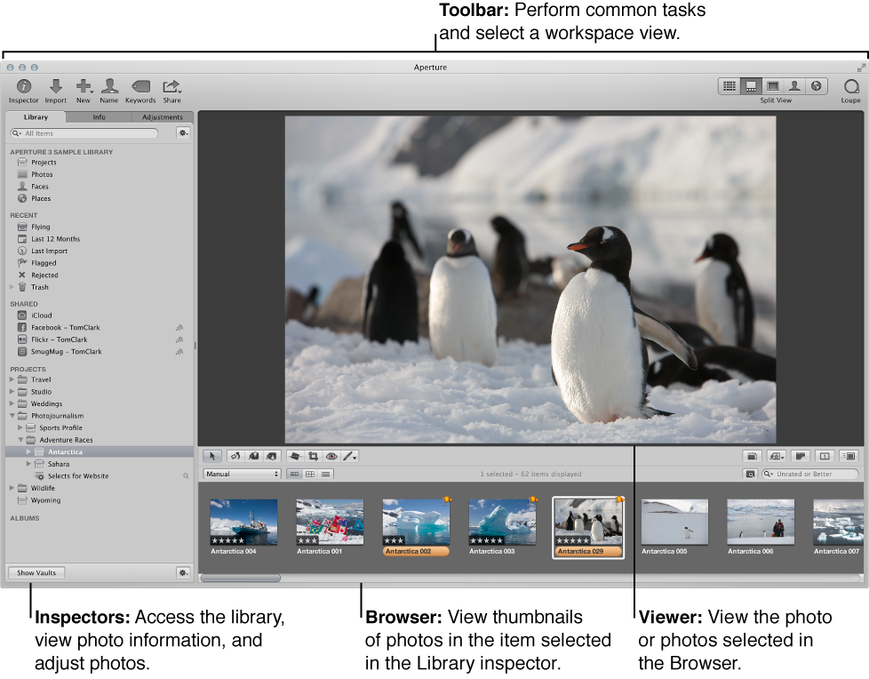Viewport: 869px width, 679px height.
Task: Activate the Loupe tool
Action: pyautogui.click(x=850, y=86)
